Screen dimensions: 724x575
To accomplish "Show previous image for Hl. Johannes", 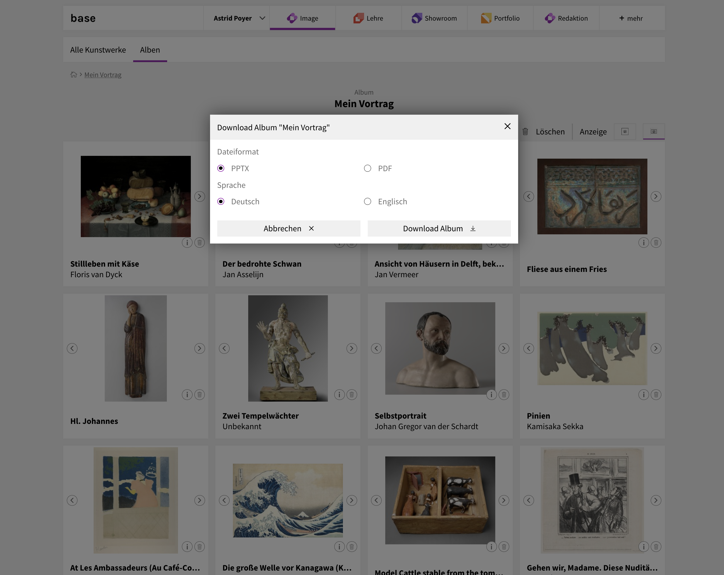I will tap(72, 348).
